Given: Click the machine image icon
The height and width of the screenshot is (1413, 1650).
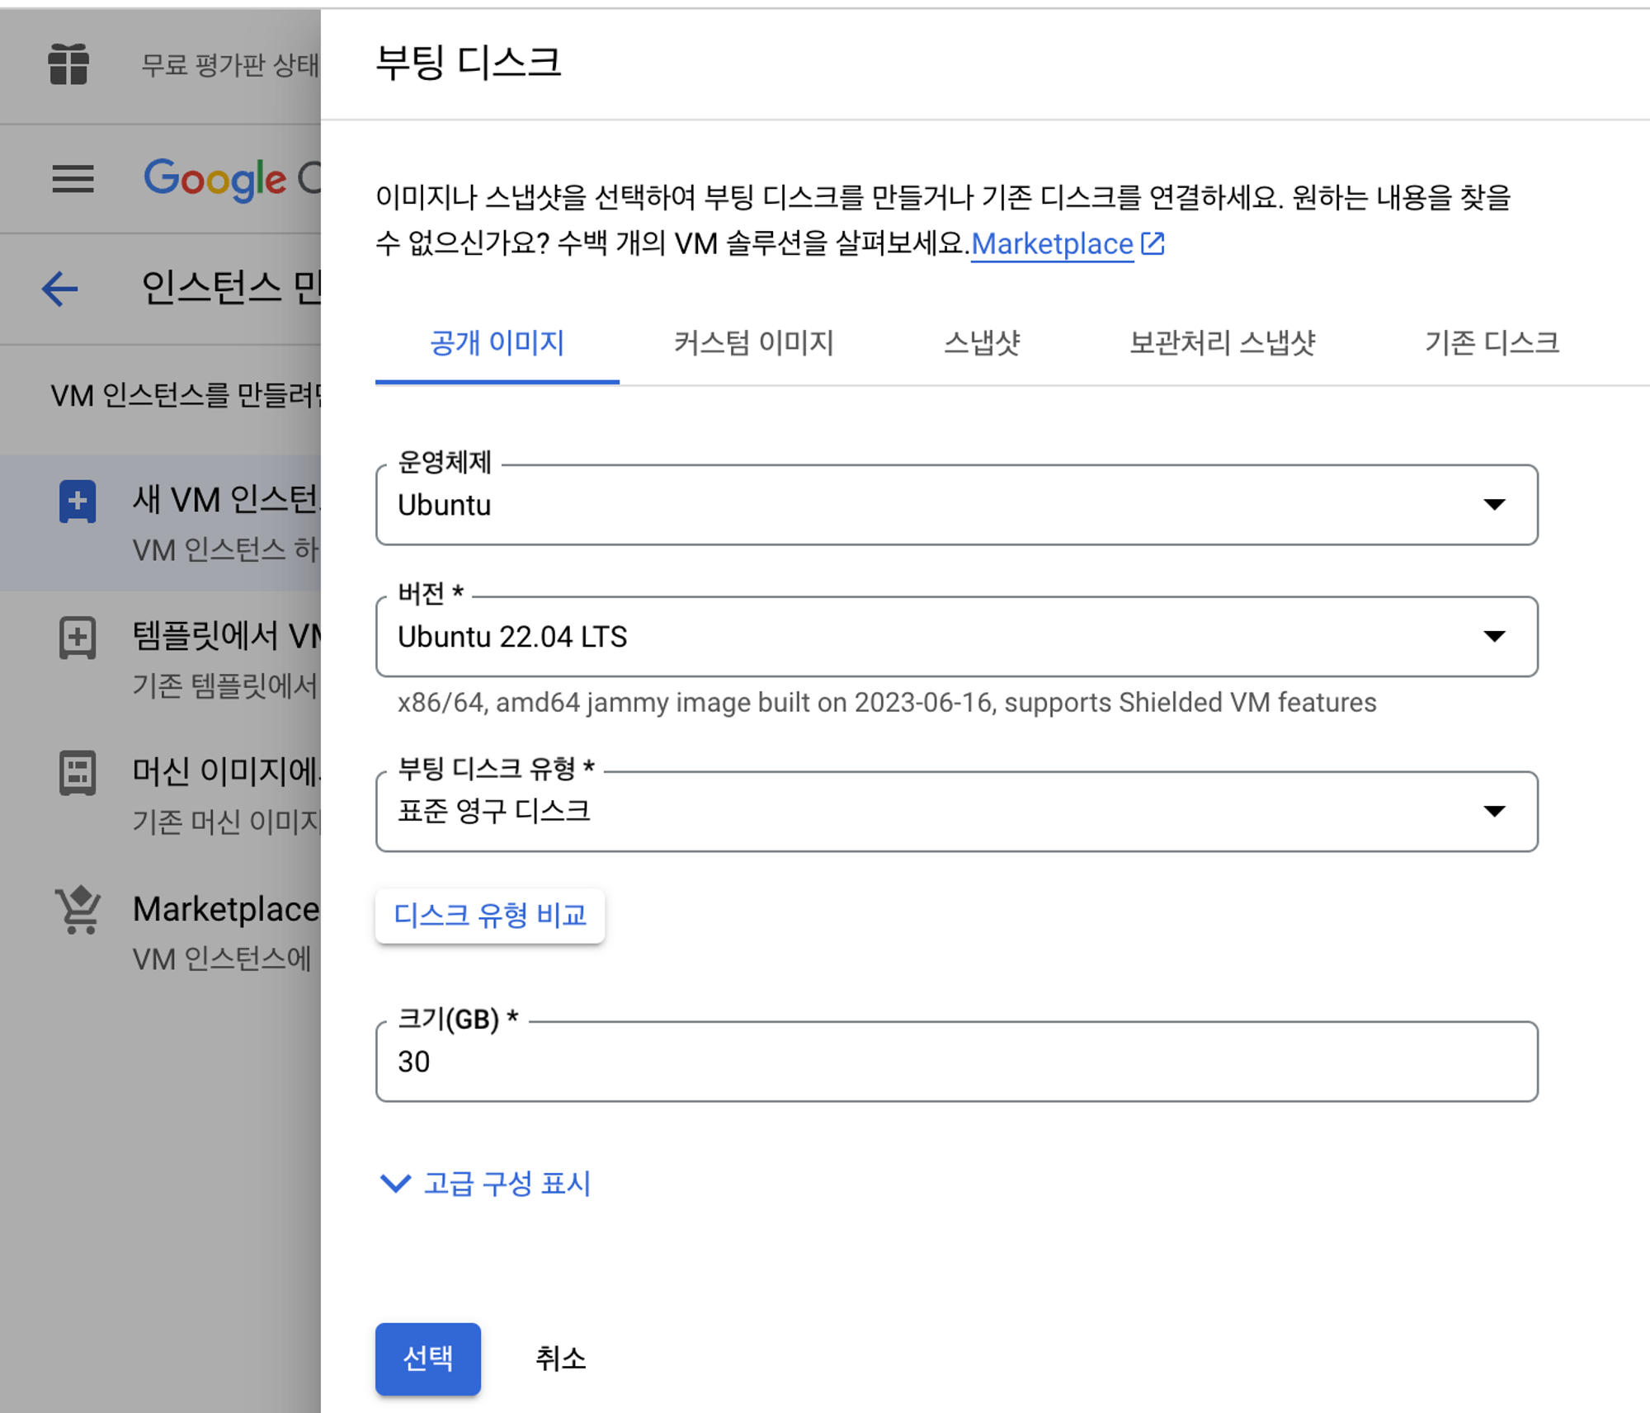Looking at the screenshot, I should 78,773.
